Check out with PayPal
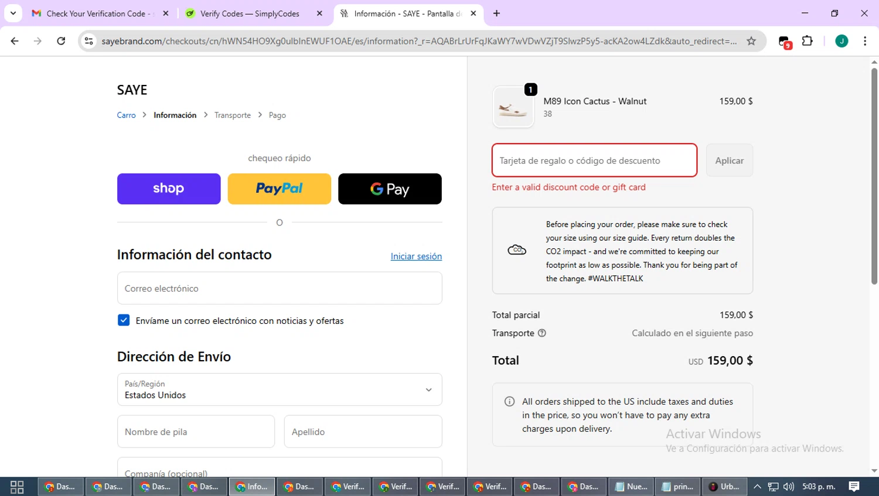The height and width of the screenshot is (496, 879). pos(280,189)
